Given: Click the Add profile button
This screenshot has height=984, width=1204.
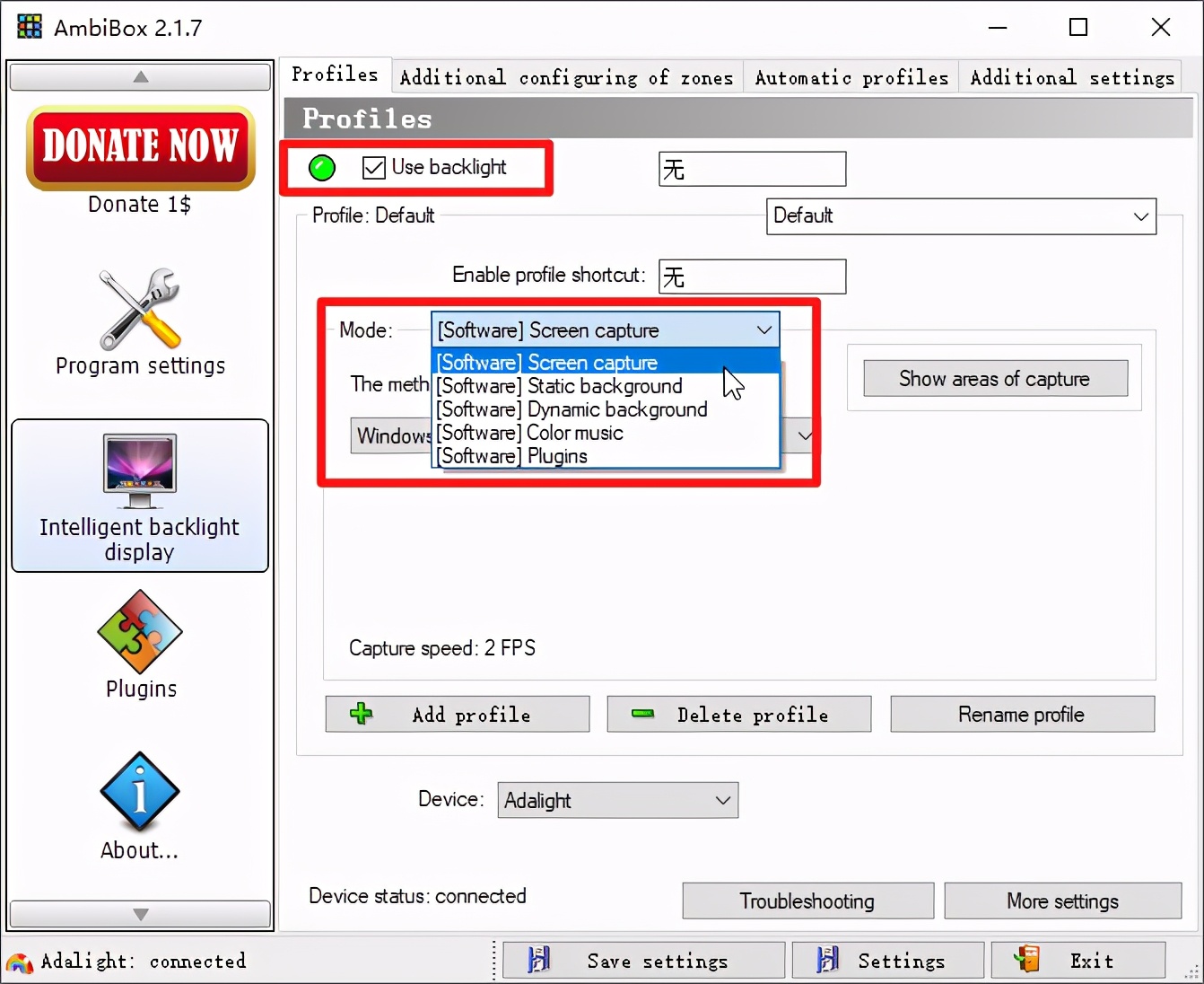Looking at the screenshot, I should (x=458, y=714).
